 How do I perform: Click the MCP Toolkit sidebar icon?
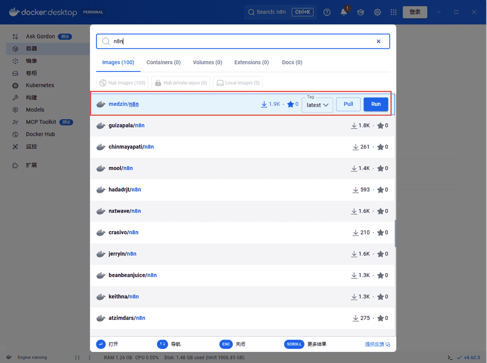point(16,122)
